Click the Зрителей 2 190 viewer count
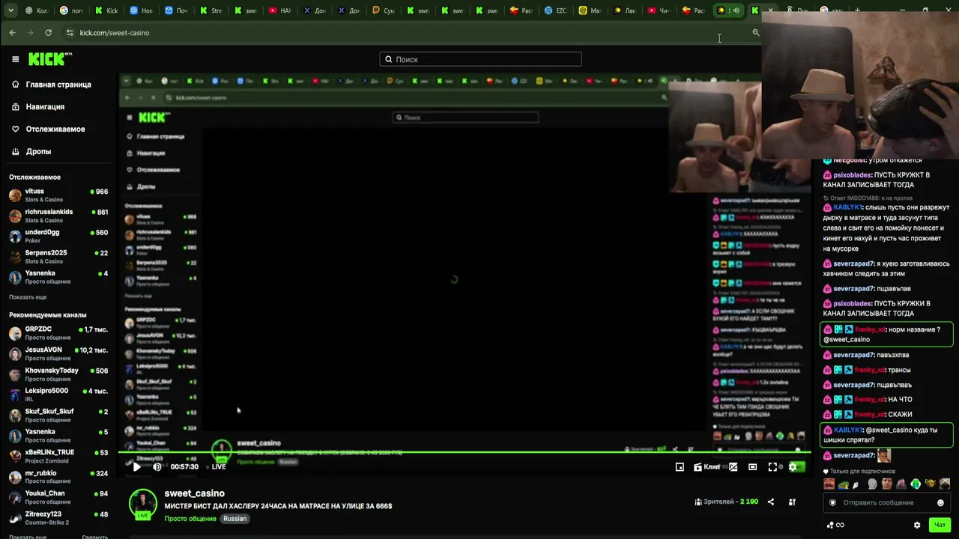Viewport: 959px width, 539px height. pyautogui.click(x=727, y=502)
